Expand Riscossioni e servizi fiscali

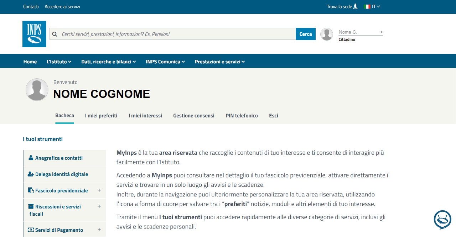click(99, 206)
